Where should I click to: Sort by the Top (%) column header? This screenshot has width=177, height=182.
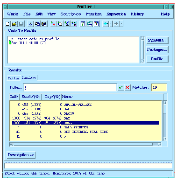pyautogui.click(x=51, y=97)
